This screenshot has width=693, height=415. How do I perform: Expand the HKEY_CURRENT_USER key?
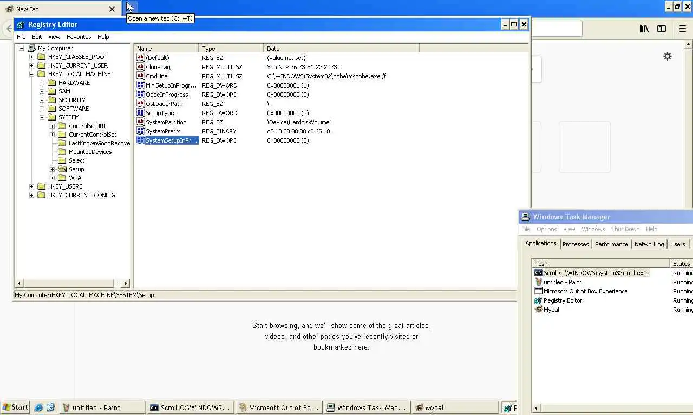click(31, 65)
